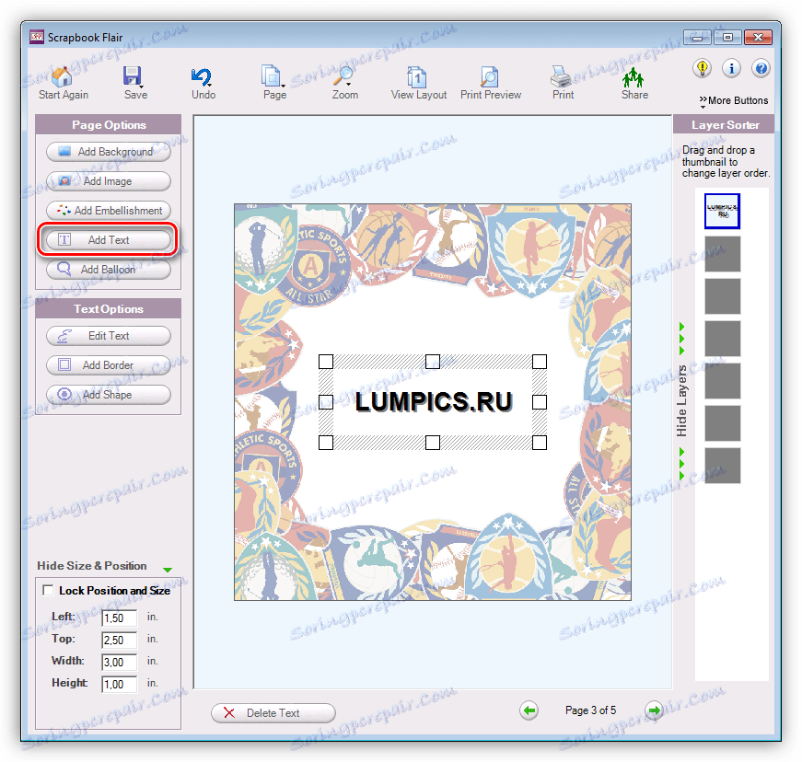Click the top-right handle of text box
Screen dimensions: 802x762
540,362
